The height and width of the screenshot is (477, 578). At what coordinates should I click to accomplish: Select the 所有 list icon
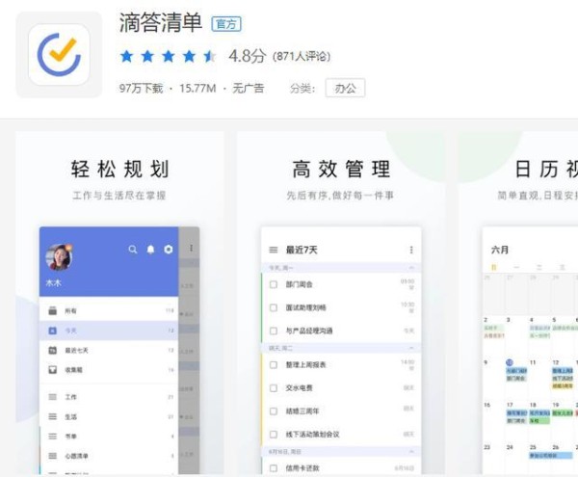pos(53,310)
